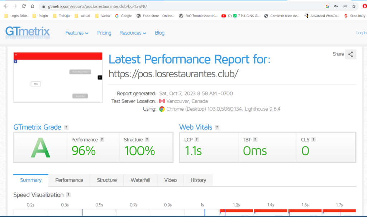Click the LCP help question mark icon

(196, 140)
